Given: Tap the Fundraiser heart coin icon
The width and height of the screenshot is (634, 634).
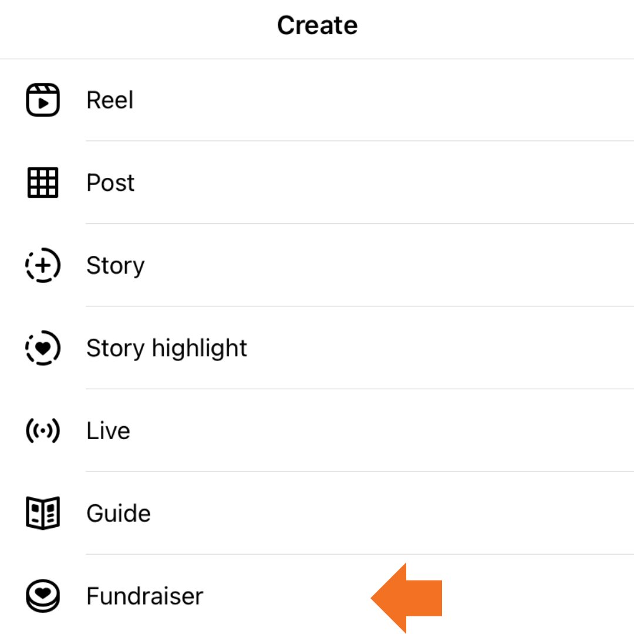Looking at the screenshot, I should tap(43, 596).
